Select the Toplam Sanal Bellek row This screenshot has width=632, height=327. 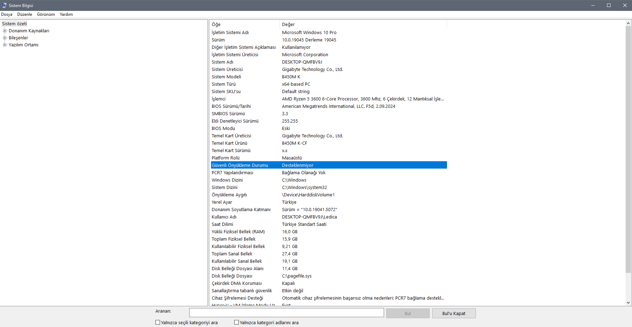point(329,254)
